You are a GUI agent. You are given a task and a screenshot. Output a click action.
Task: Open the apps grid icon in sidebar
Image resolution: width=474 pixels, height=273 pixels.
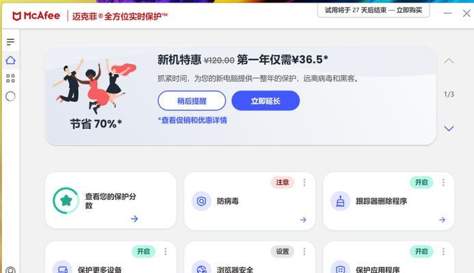(x=10, y=78)
